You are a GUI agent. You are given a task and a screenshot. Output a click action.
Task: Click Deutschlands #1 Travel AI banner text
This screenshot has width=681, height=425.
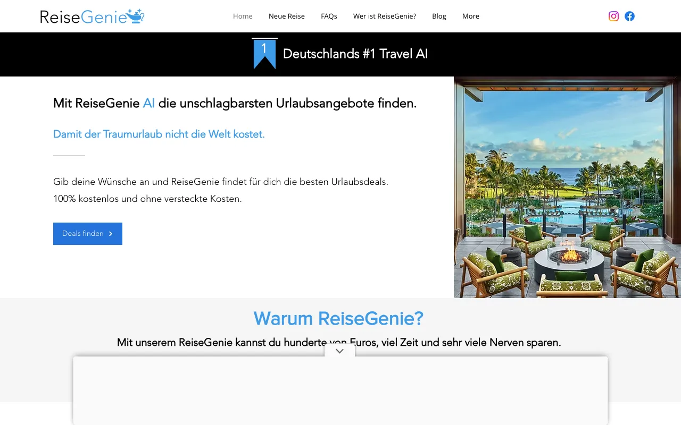pos(355,54)
